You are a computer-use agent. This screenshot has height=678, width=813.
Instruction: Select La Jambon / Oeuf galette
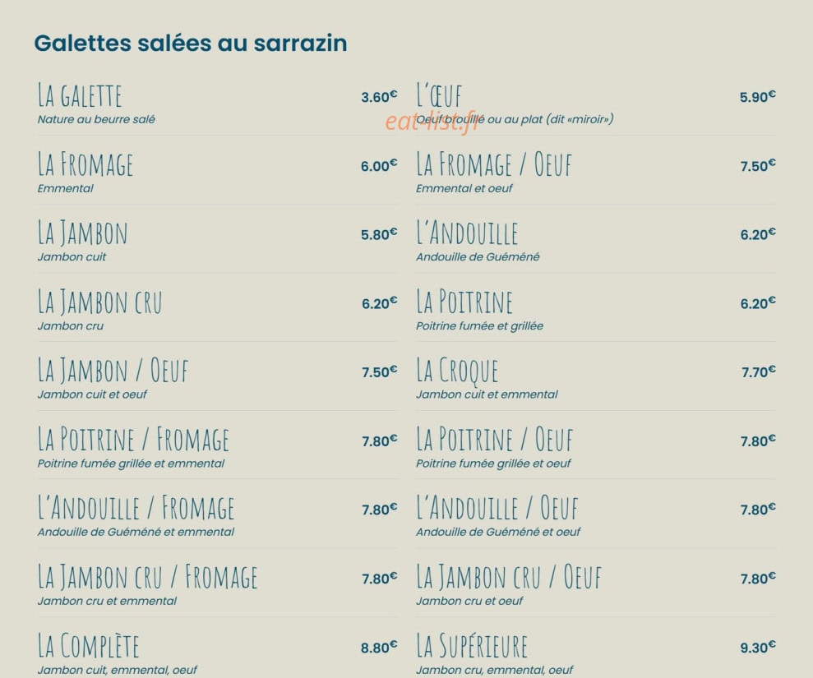(113, 371)
